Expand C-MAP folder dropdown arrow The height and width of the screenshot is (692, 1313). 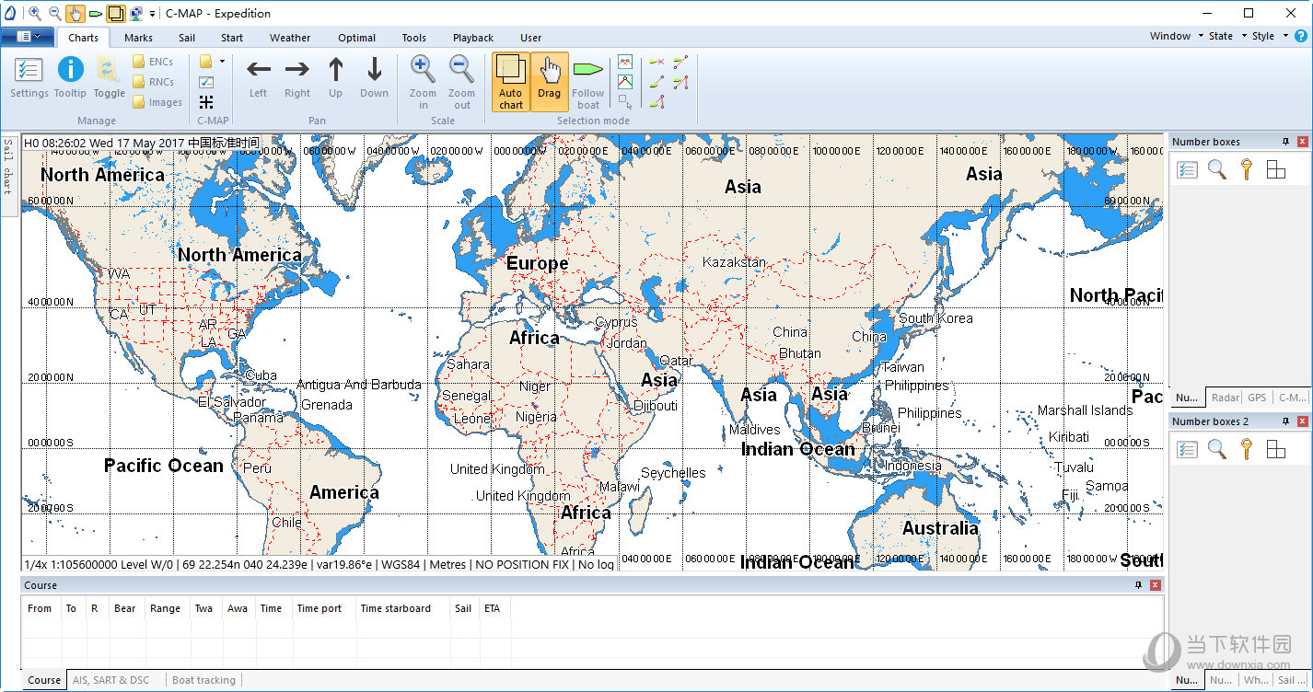click(222, 62)
